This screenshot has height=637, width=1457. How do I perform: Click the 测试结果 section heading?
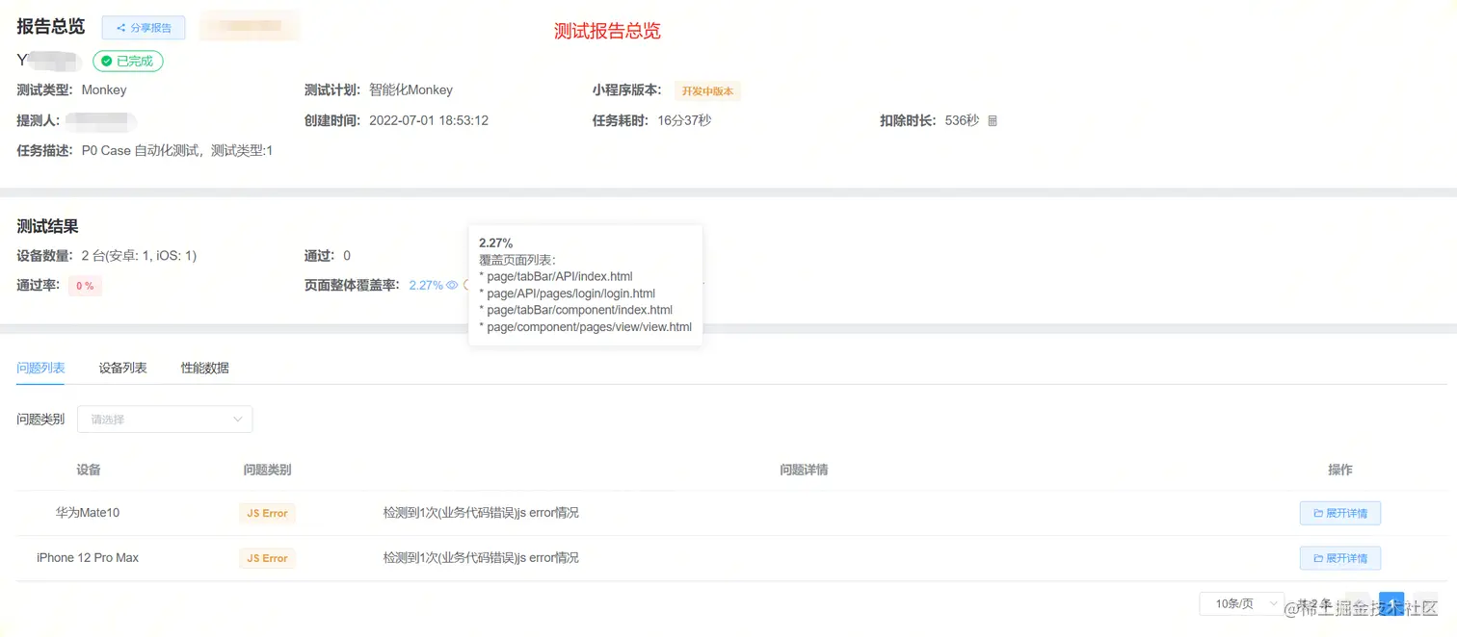click(47, 227)
